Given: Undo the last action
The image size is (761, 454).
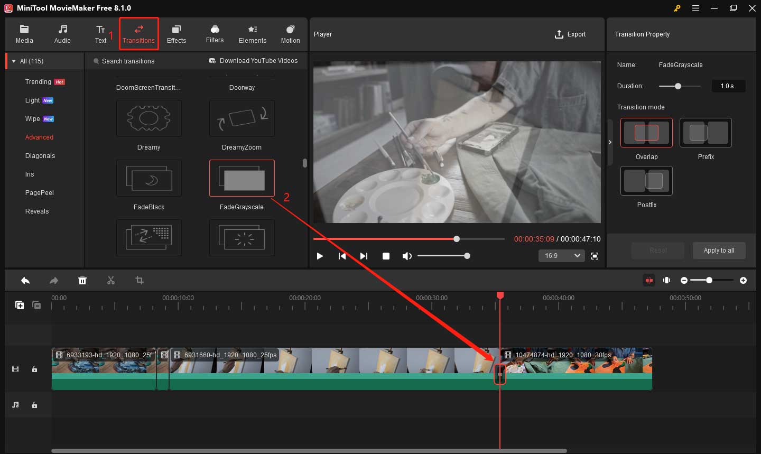Looking at the screenshot, I should pyautogui.click(x=25, y=281).
